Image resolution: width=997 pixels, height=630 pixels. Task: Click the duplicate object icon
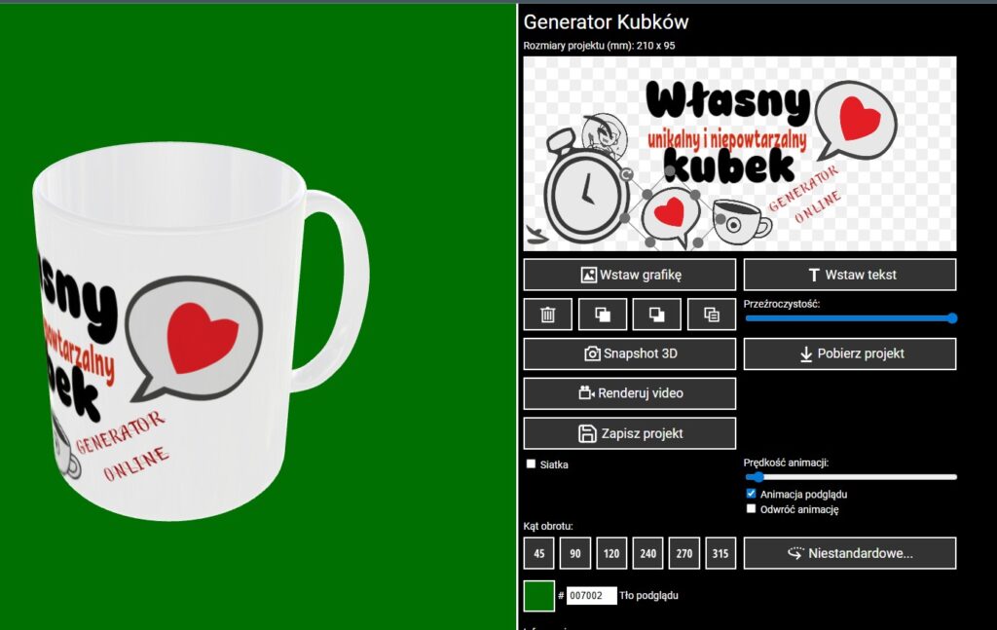point(711,315)
